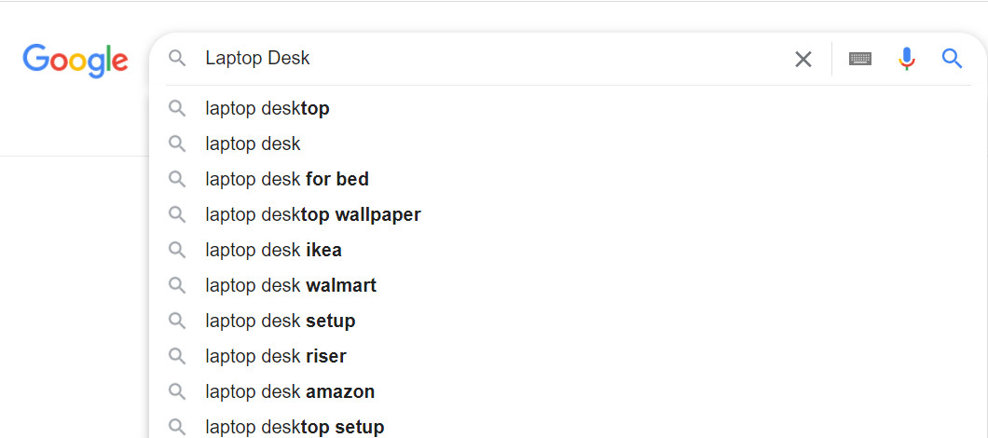Pick "laptop desk for bed" suggestion
This screenshot has height=438, width=988.
(287, 180)
